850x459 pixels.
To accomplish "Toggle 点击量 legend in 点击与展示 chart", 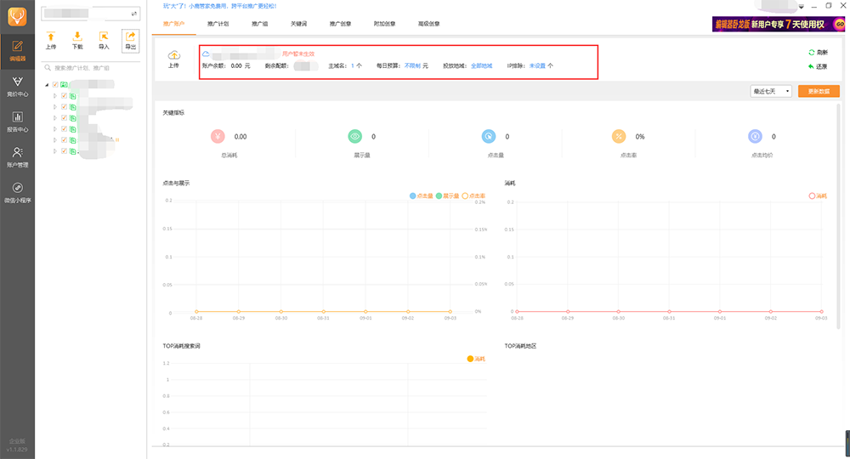I will click(422, 195).
